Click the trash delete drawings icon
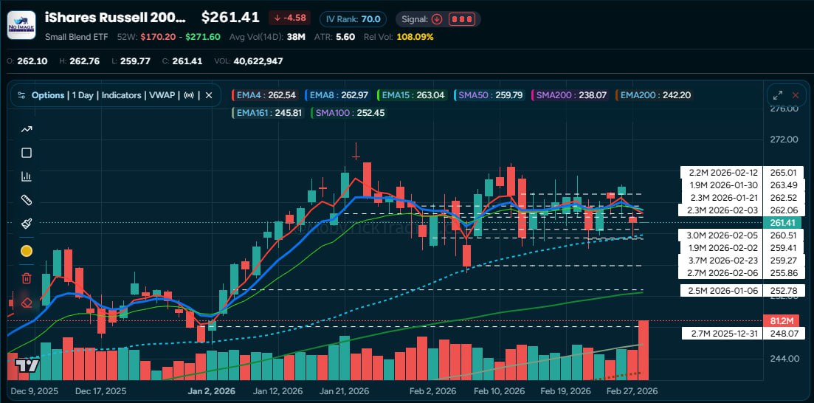Screen dimensions: 814x403 point(27,278)
